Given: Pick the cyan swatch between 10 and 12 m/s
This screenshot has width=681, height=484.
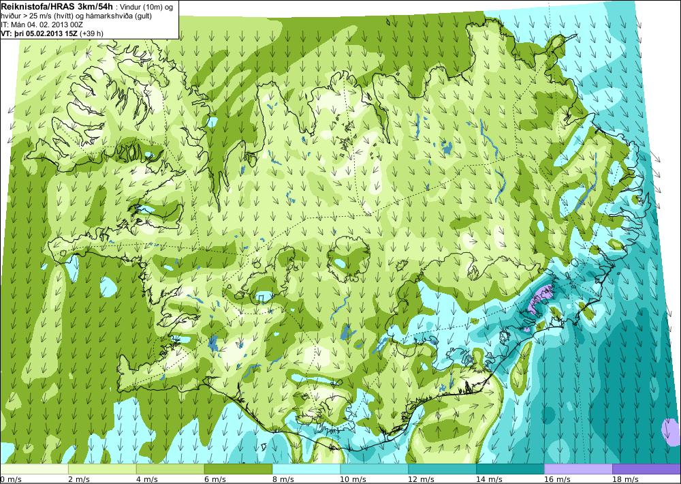Looking at the screenshot, I should 375,469.
